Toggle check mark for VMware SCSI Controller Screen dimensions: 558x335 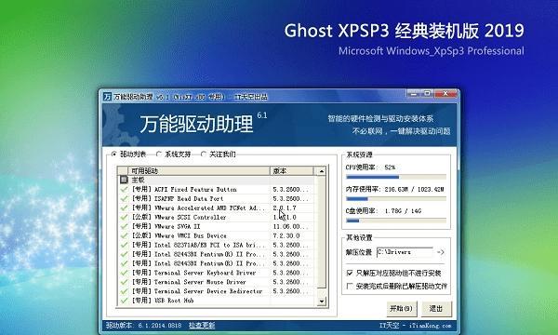[x=124, y=217]
